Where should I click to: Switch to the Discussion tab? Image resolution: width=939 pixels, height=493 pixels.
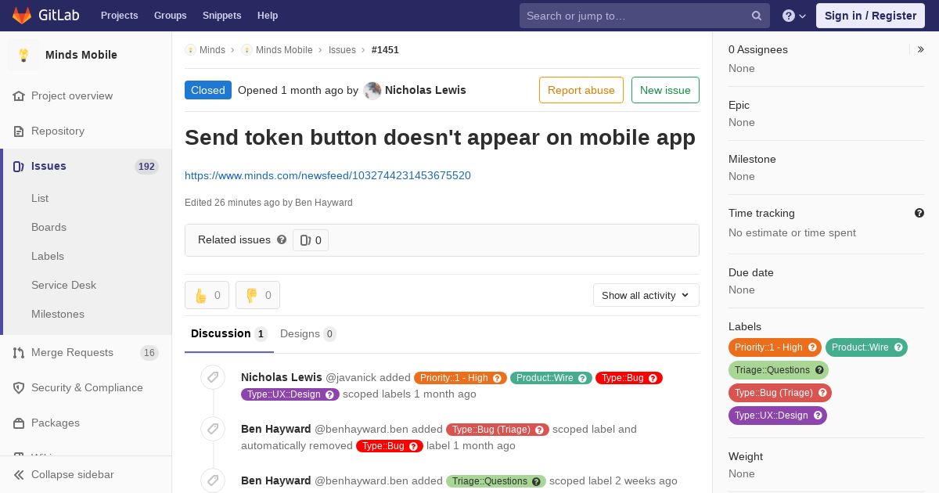point(228,333)
